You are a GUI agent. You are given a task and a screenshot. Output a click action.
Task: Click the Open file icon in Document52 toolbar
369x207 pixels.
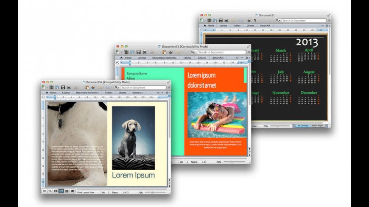pyautogui.click(x=57, y=87)
